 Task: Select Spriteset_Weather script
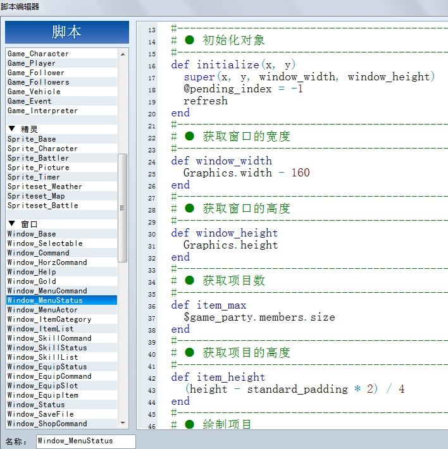coord(61,186)
